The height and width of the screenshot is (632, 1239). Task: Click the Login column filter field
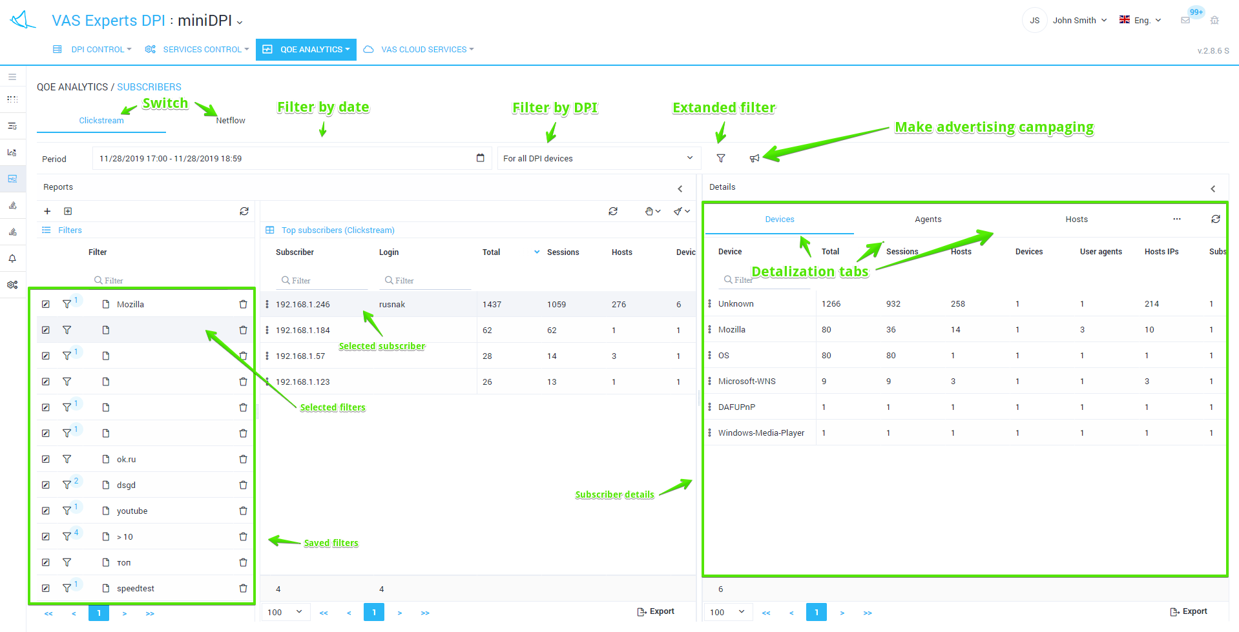(425, 281)
